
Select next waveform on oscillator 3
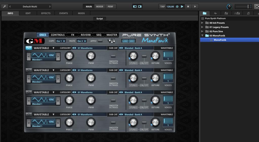58,101
